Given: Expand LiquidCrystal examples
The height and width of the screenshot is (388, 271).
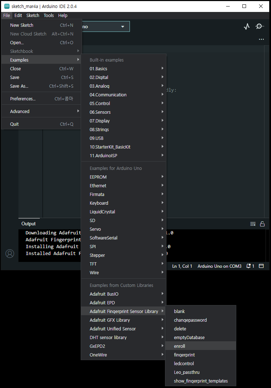Looking at the screenshot, I should click(123, 212).
